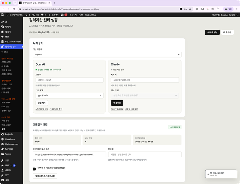Screen dimensions: 240x184
Task: Click the updates icon showing 3
Action: pyautogui.click(x=27, y=15)
